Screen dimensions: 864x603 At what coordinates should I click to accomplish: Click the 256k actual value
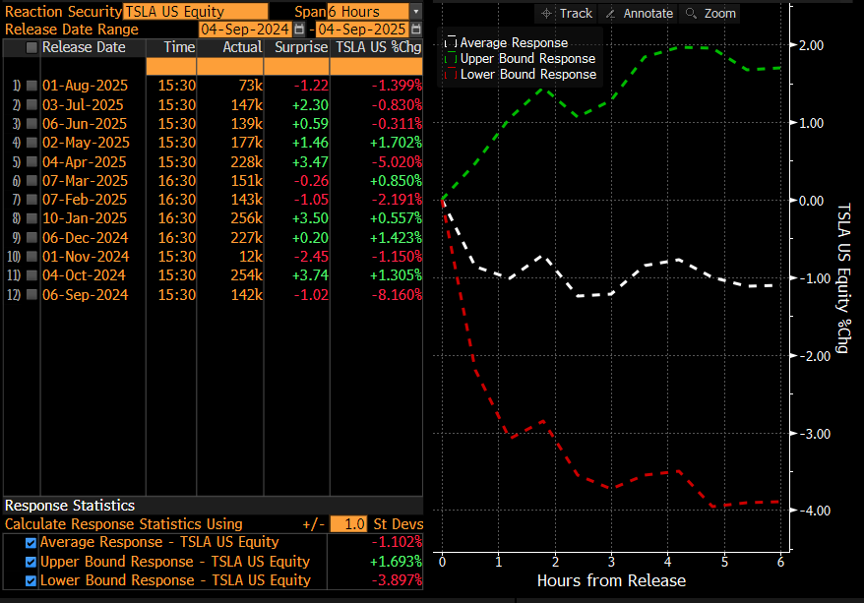point(246,218)
